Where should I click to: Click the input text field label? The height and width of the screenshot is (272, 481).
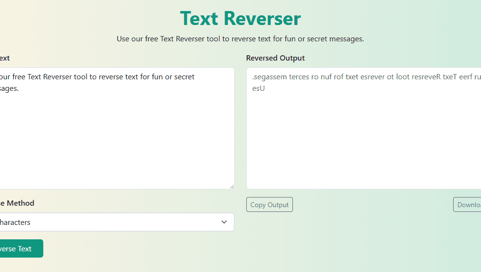click(5, 58)
